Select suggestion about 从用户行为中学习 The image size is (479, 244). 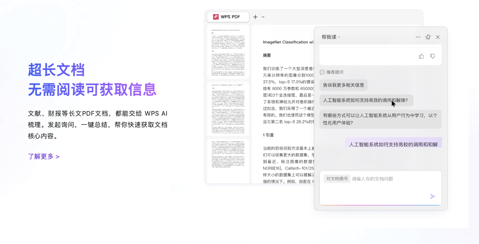tap(380, 119)
